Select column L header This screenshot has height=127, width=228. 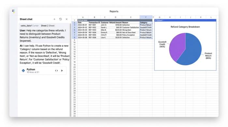(x=211, y=17)
